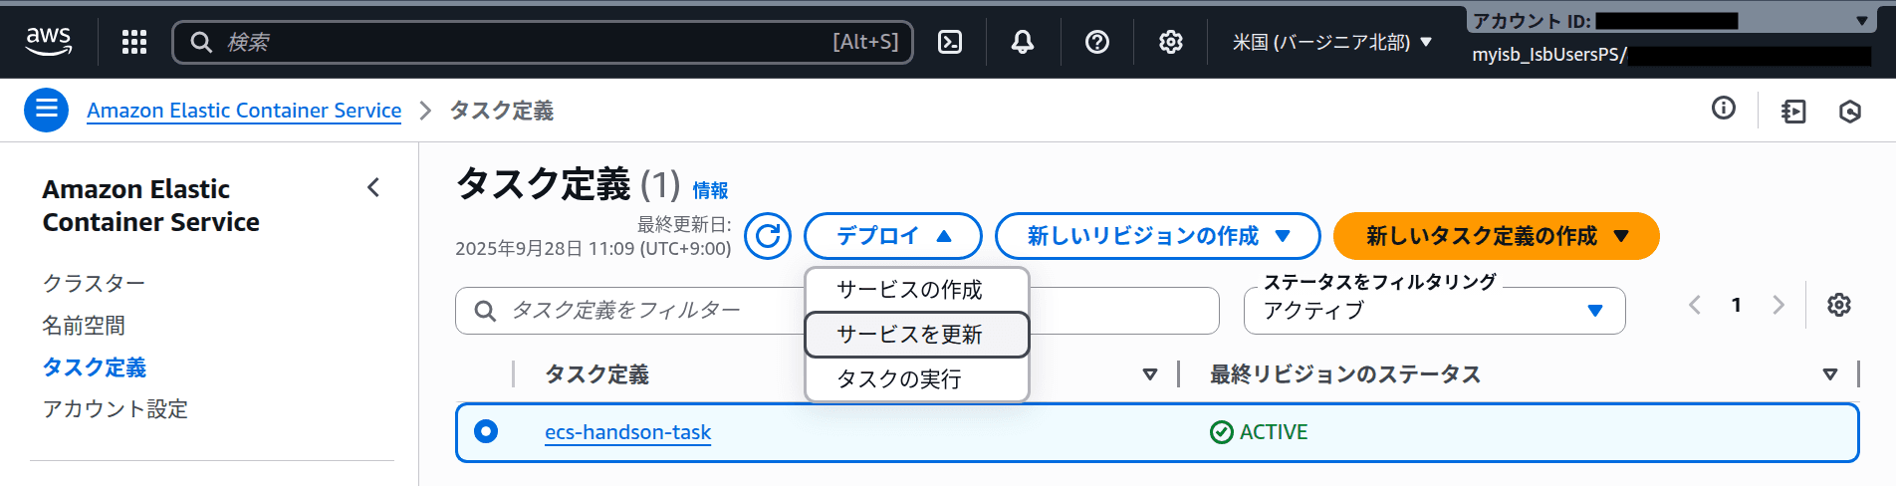Open クラスター in the sidebar
The width and height of the screenshot is (1896, 486).
pos(94,284)
